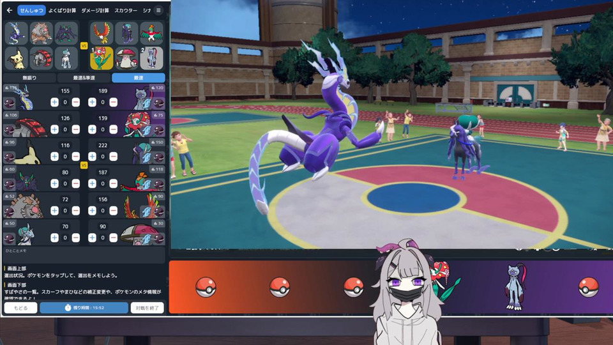Click the 画面下部 help heading
Image resolution: width=613 pixels, height=345 pixels.
pyautogui.click(x=17, y=285)
